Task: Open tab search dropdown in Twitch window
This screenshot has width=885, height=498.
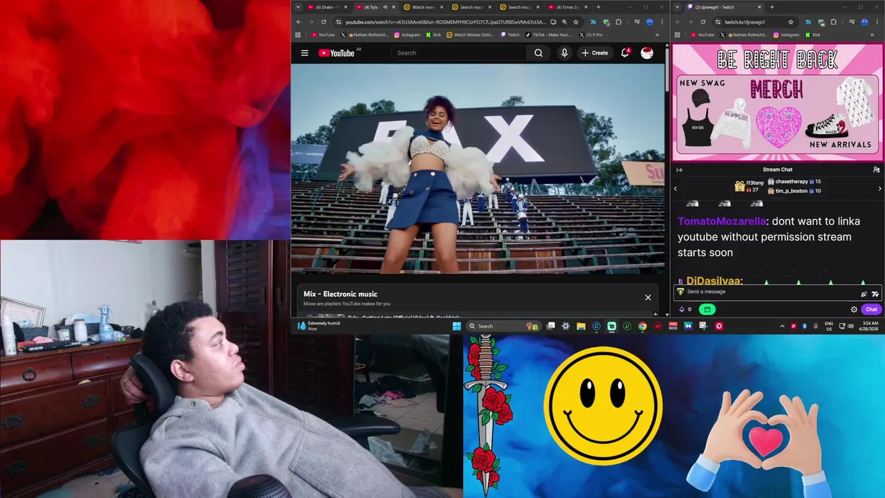Action: tap(676, 7)
